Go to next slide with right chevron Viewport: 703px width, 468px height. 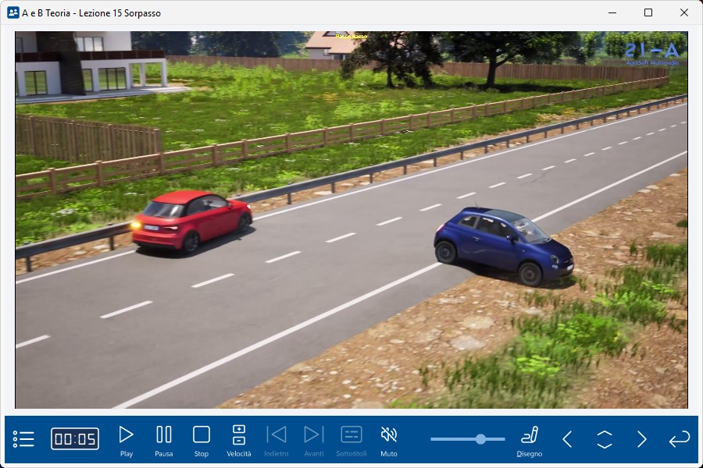pyautogui.click(x=642, y=439)
